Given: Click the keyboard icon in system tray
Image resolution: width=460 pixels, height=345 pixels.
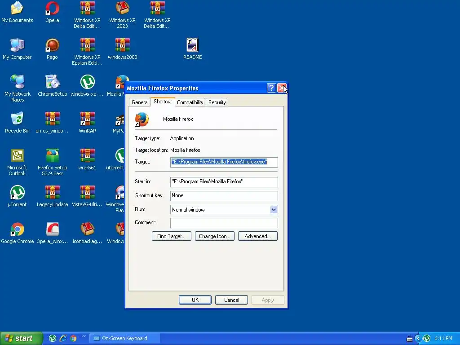Looking at the screenshot, I should [410, 339].
